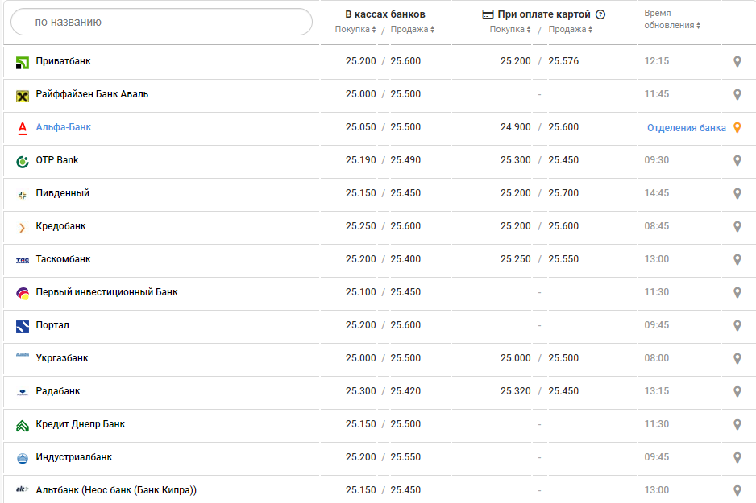The width and height of the screenshot is (756, 503).
Task: Click the help question mark near При оплате картой
Action: [600, 14]
